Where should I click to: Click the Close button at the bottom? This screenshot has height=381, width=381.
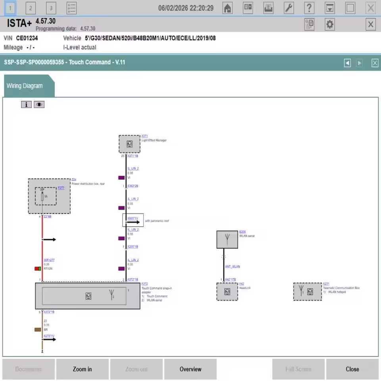(x=352, y=369)
